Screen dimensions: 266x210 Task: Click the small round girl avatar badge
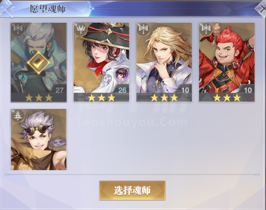(121, 74)
